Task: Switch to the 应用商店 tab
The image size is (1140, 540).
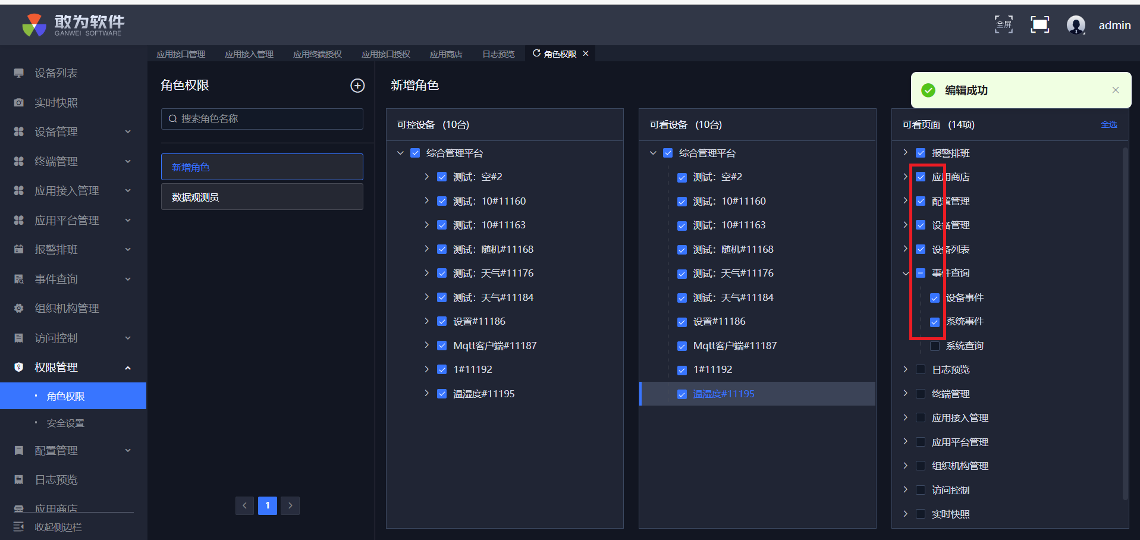Action: (446, 54)
